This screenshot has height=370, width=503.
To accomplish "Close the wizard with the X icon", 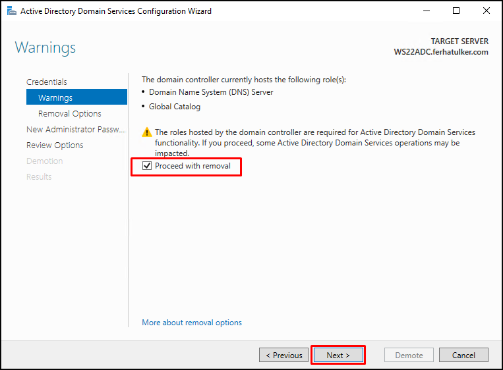I will coord(487,11).
